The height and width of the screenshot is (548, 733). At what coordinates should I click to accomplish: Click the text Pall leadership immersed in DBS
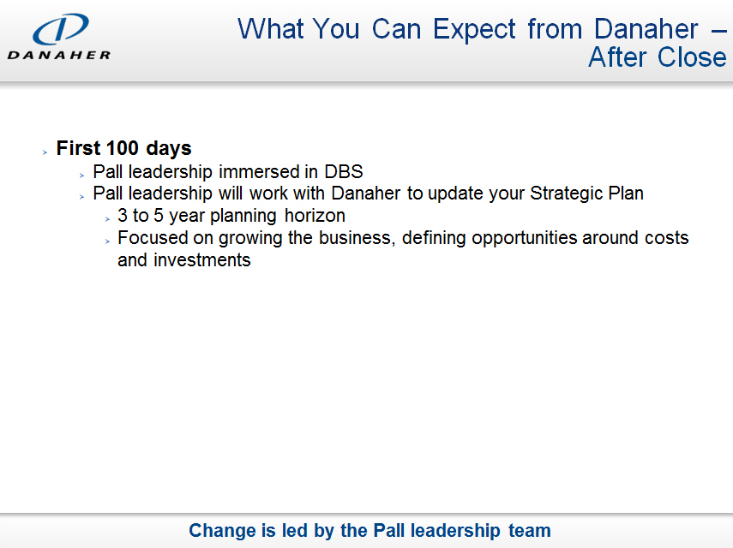point(227,171)
